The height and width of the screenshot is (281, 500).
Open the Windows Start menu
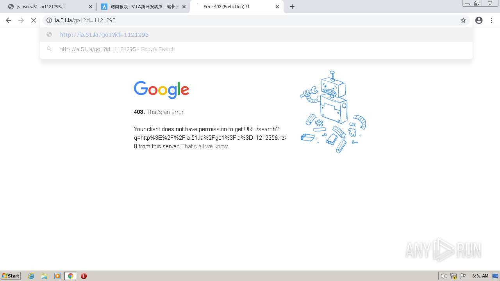pyautogui.click(x=11, y=276)
